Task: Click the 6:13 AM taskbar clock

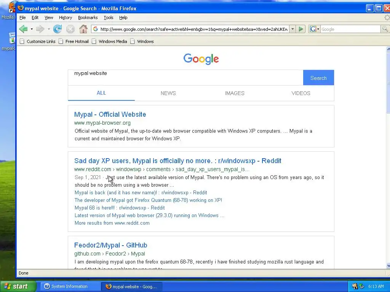Action: [x=376, y=286]
